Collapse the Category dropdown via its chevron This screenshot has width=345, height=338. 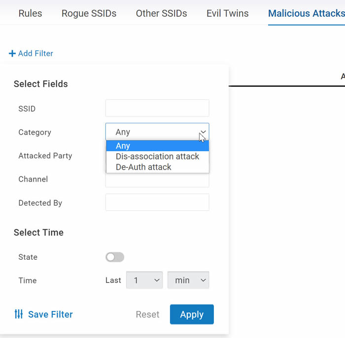(203, 132)
